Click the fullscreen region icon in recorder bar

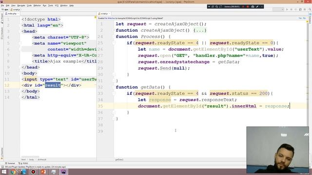(220, 6)
